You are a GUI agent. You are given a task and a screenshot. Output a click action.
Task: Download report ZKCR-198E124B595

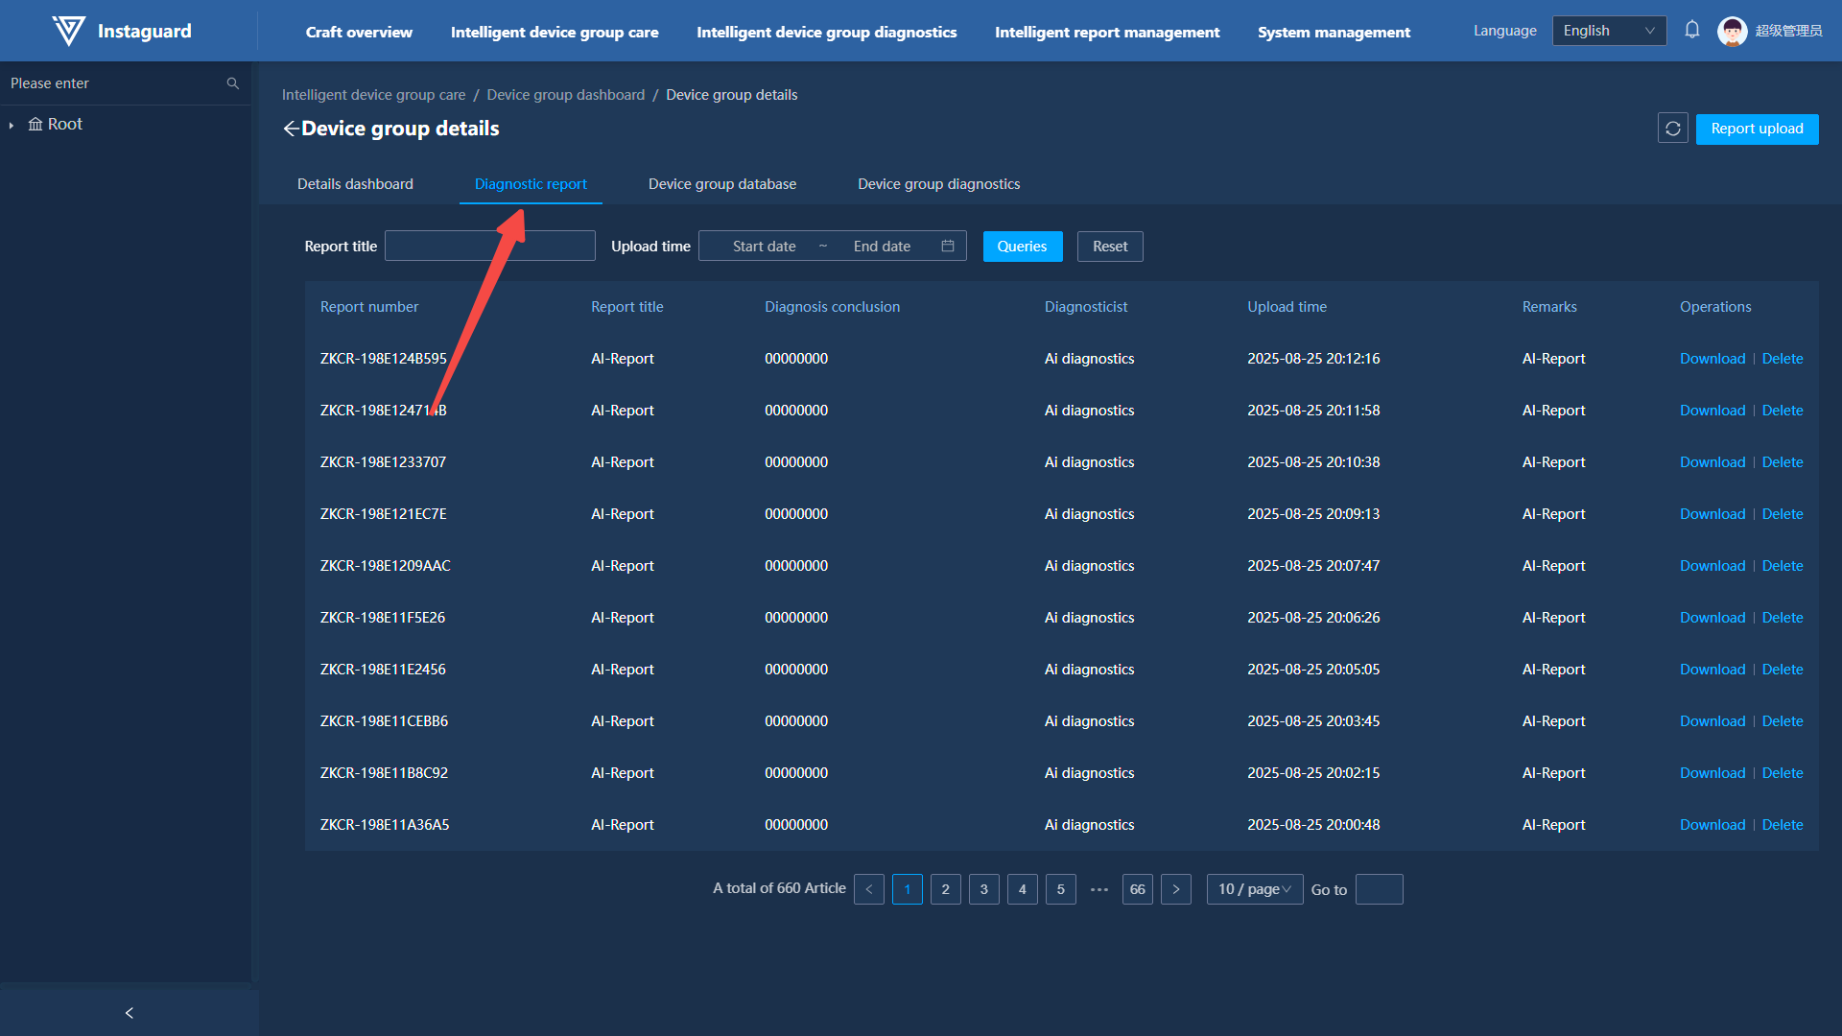coord(1712,359)
